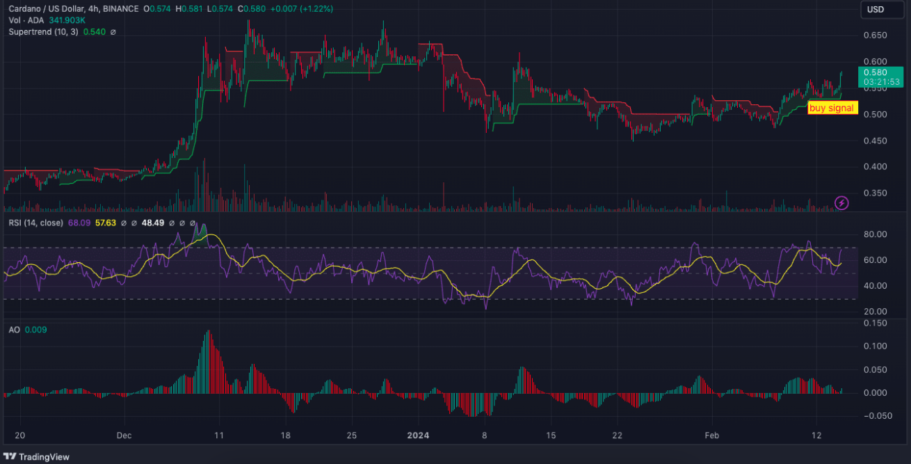Select the yellow buy signal label
911x464 pixels.
pyautogui.click(x=832, y=108)
